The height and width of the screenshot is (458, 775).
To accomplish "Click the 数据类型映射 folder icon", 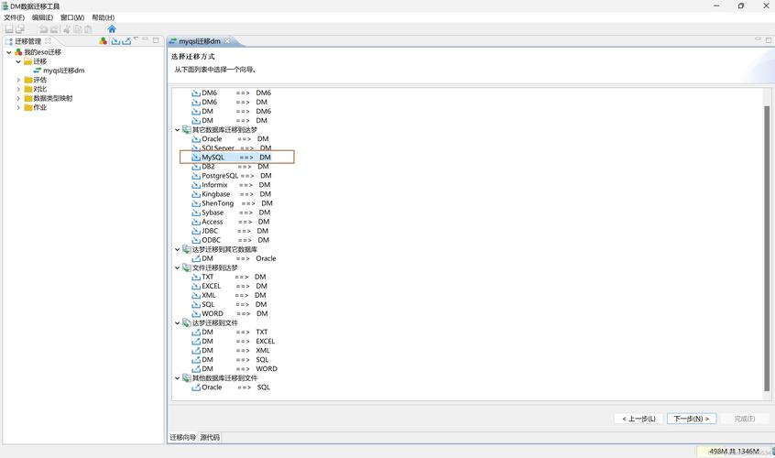I will point(27,98).
